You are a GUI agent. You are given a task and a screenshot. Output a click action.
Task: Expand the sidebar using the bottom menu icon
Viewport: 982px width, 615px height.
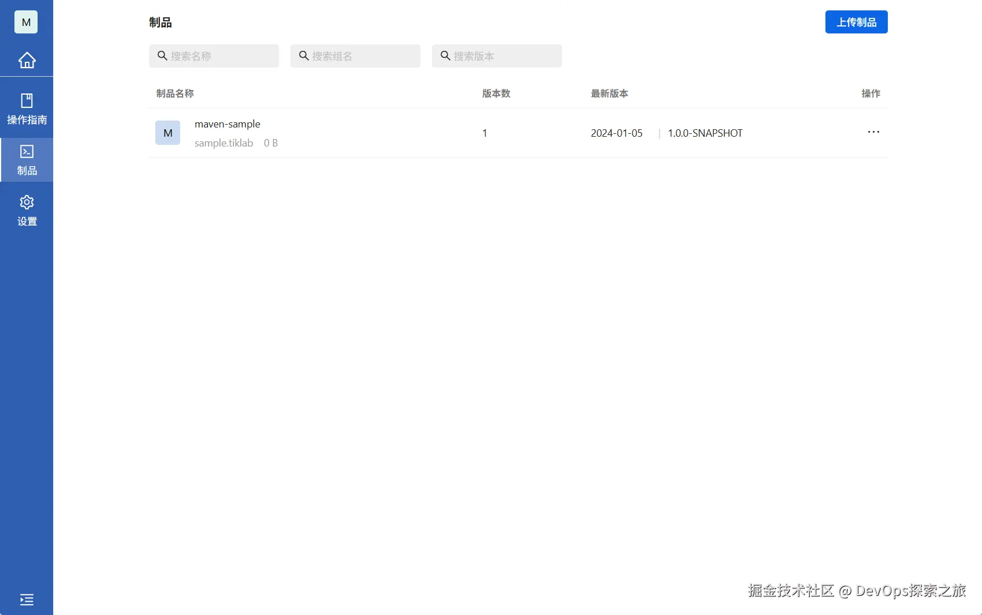tap(27, 599)
